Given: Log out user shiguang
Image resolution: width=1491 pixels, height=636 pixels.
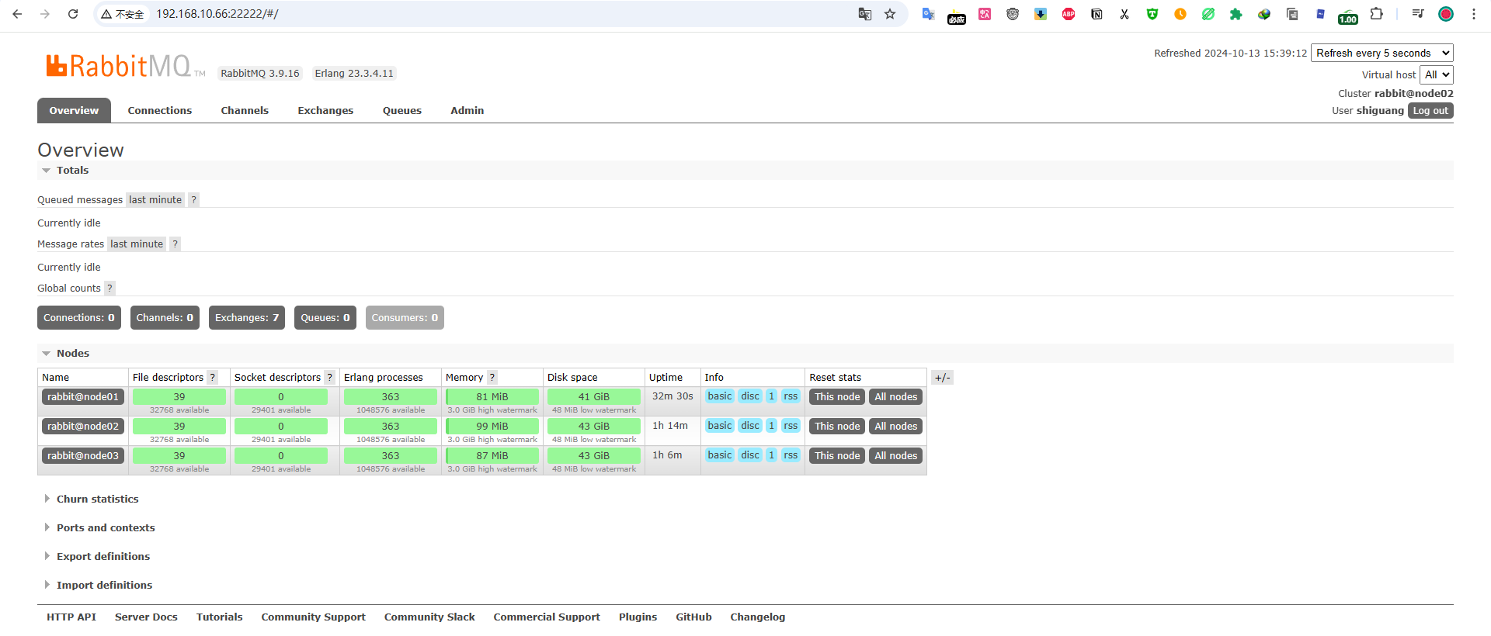Looking at the screenshot, I should pyautogui.click(x=1430, y=111).
